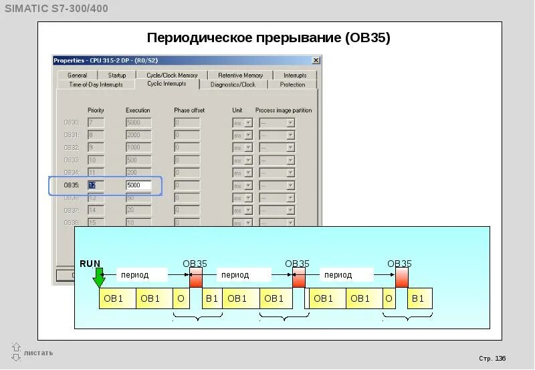Image resolution: width=535 pixels, height=370 pixels.
Task: Click OB30 execution field showing 5000
Action: [x=138, y=122]
